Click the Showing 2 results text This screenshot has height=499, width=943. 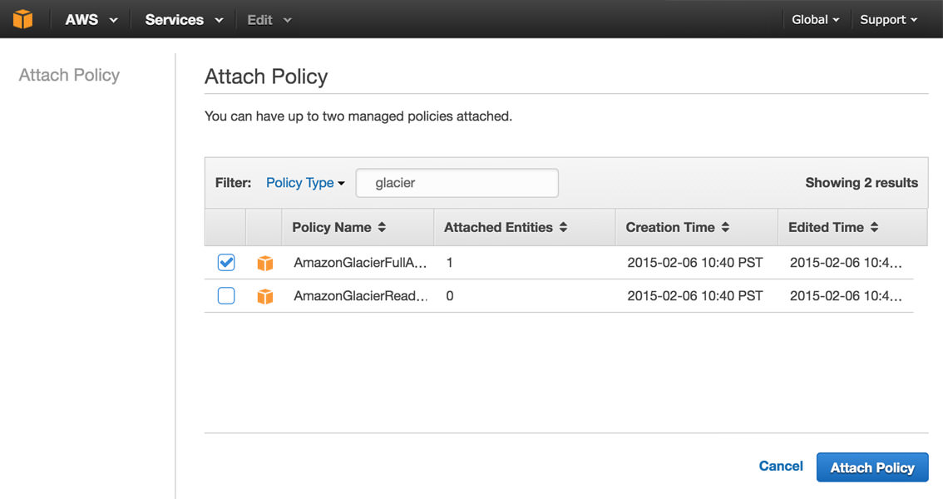(862, 183)
